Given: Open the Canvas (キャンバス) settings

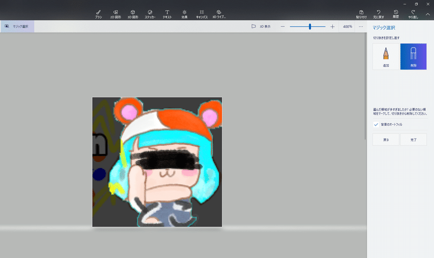Looking at the screenshot, I should click(x=202, y=14).
